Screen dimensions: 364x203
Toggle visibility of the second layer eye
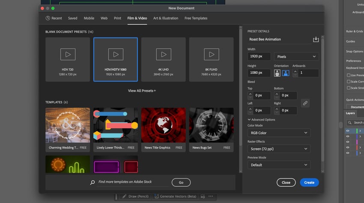click(348, 136)
